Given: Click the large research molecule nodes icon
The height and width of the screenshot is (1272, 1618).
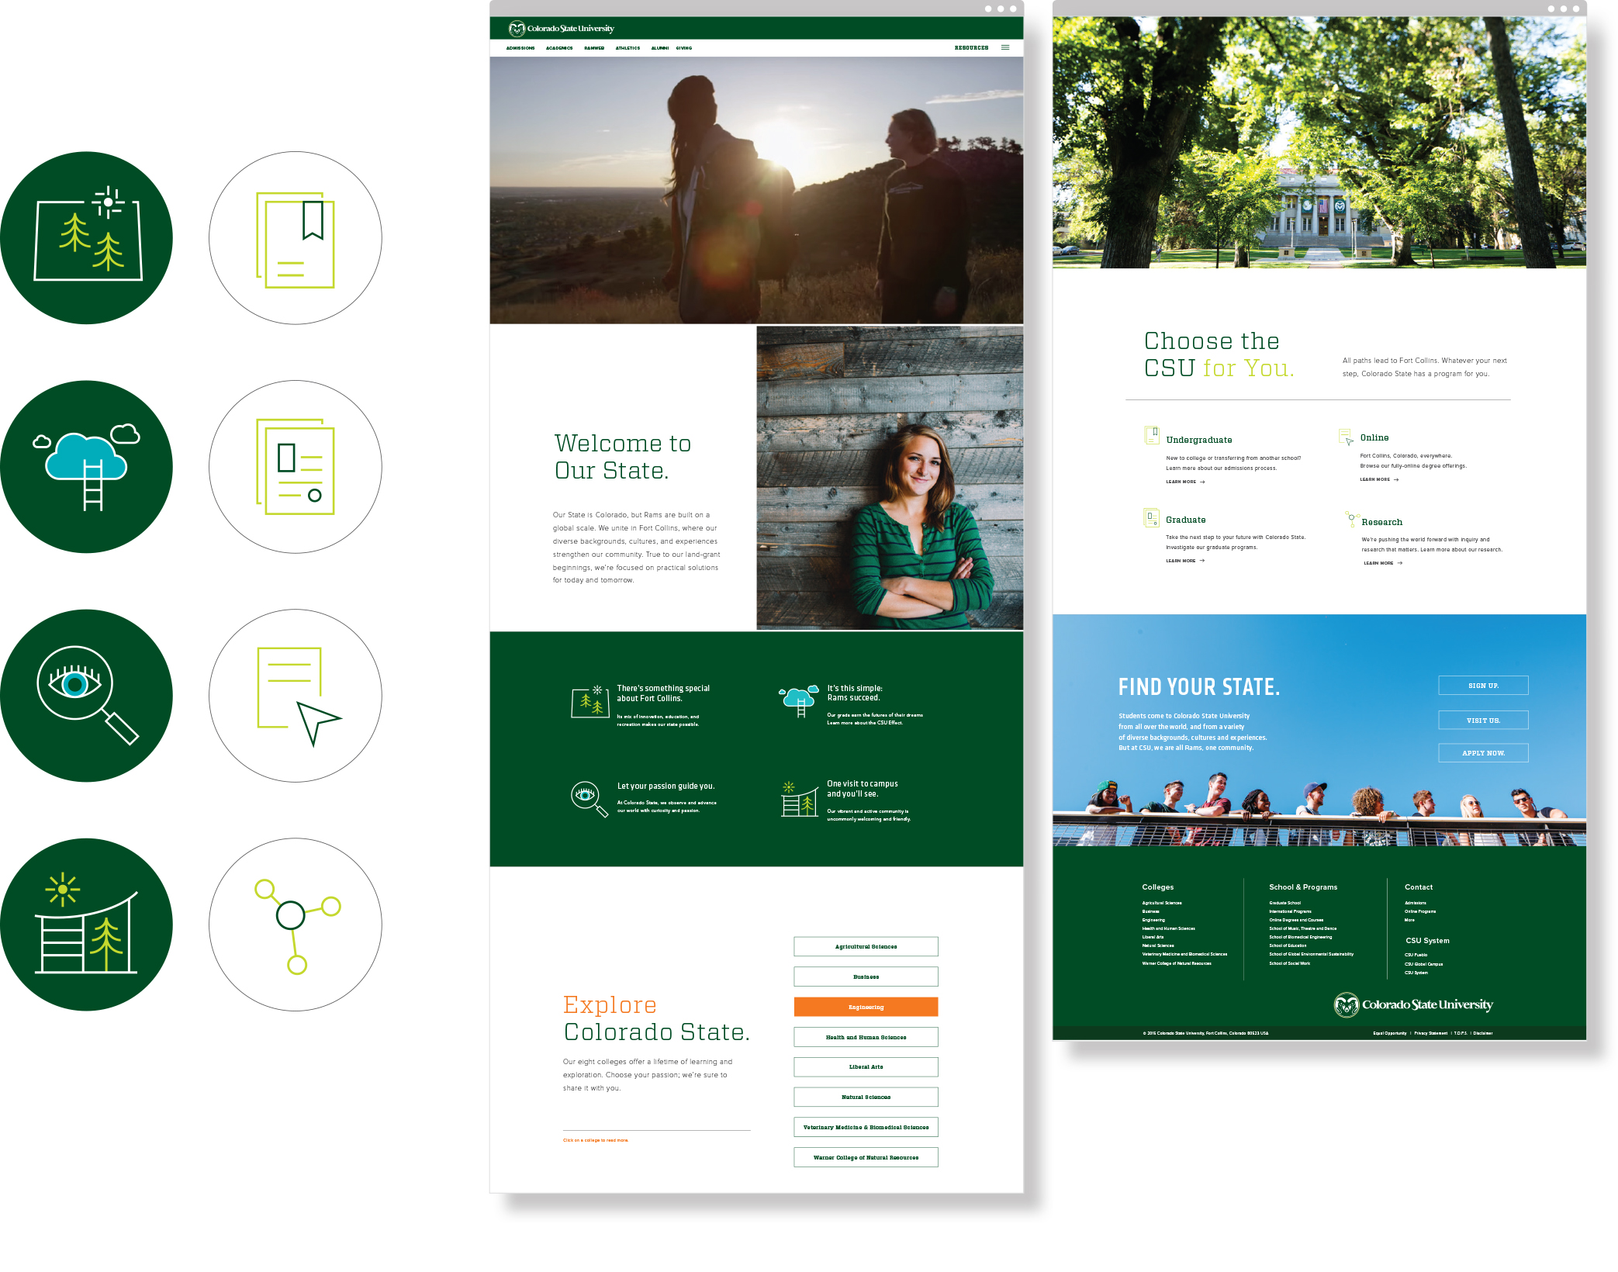Looking at the screenshot, I should point(296,924).
